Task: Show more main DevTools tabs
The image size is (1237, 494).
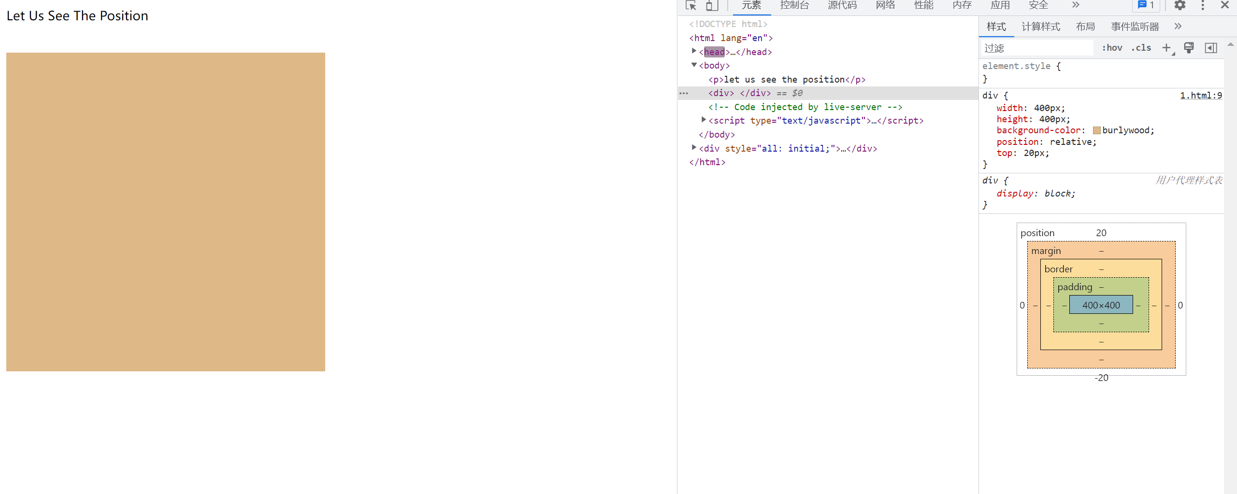Action: [x=1076, y=5]
